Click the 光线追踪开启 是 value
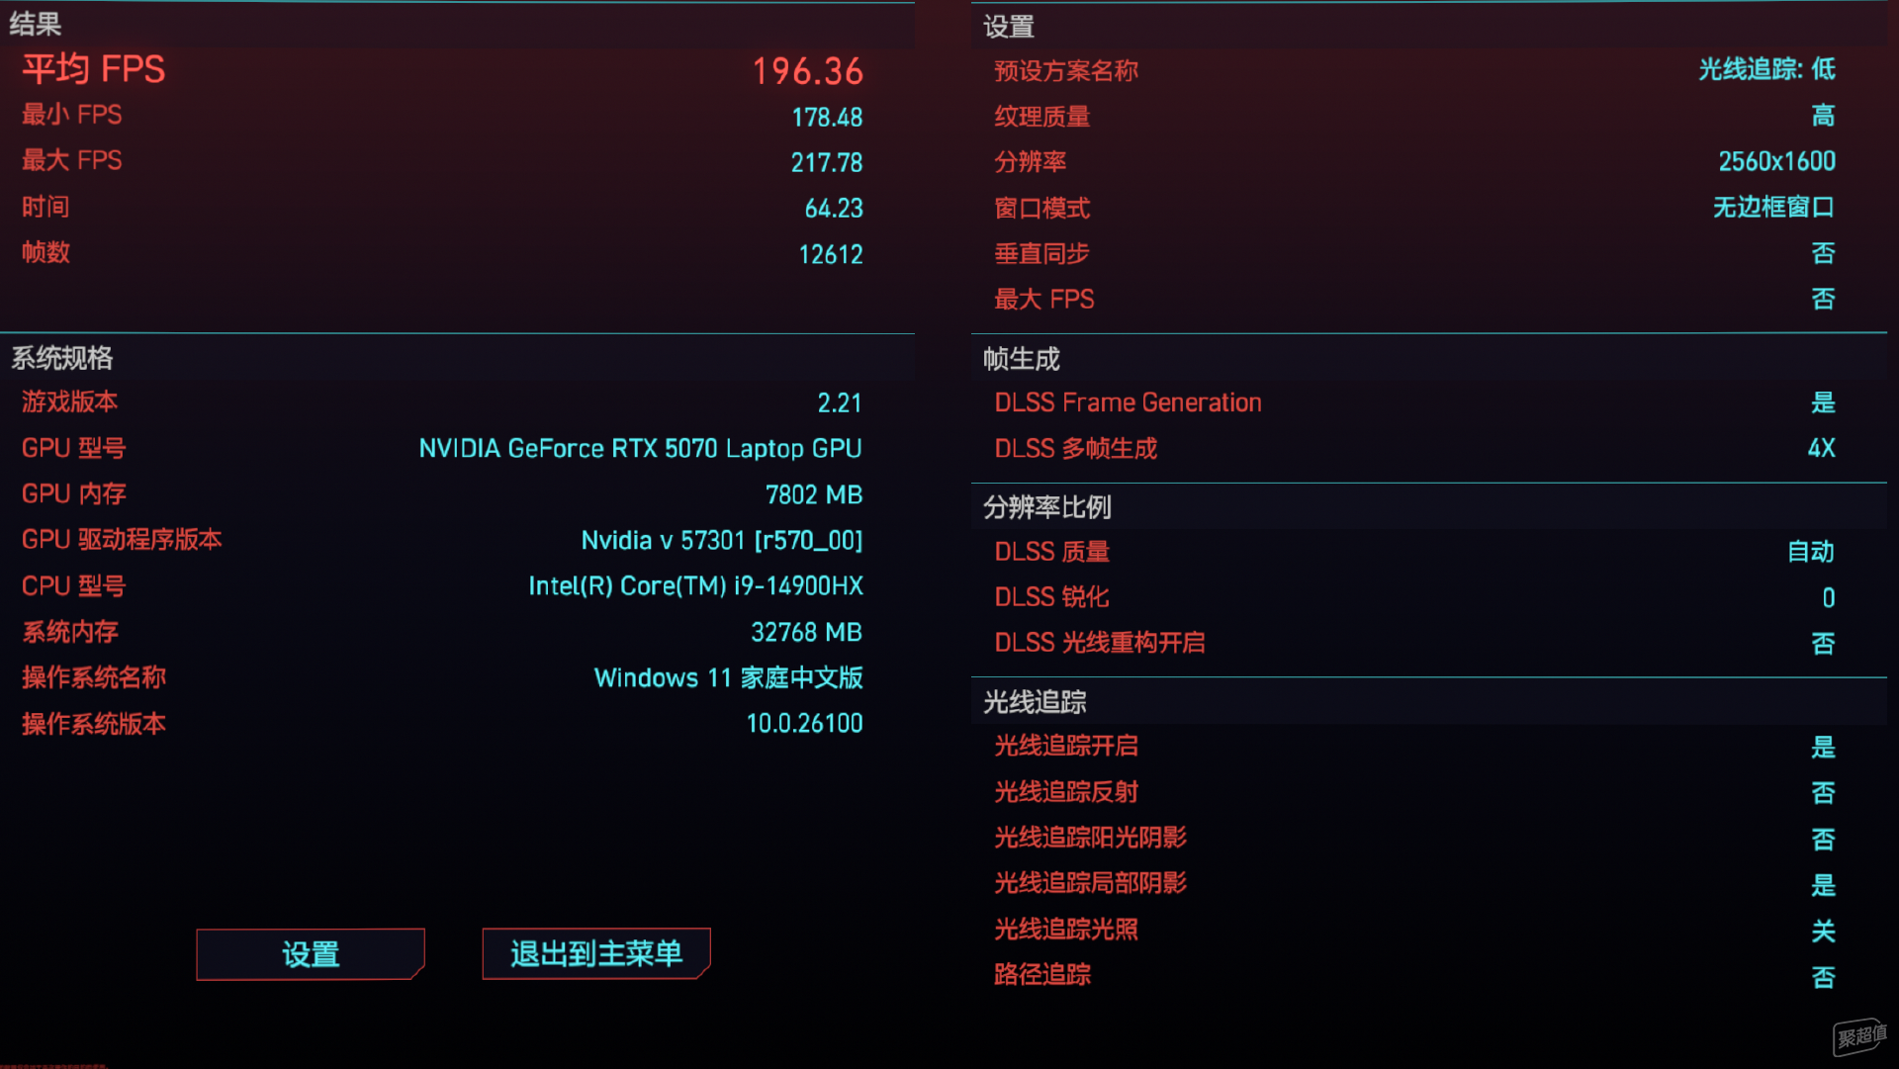The image size is (1899, 1069). pos(1823,748)
